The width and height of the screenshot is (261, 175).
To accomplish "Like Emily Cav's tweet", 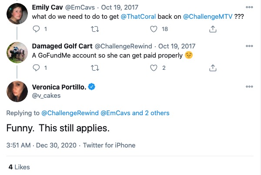I will coord(154,29).
